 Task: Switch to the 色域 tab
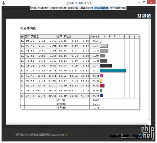tap(34, 8)
